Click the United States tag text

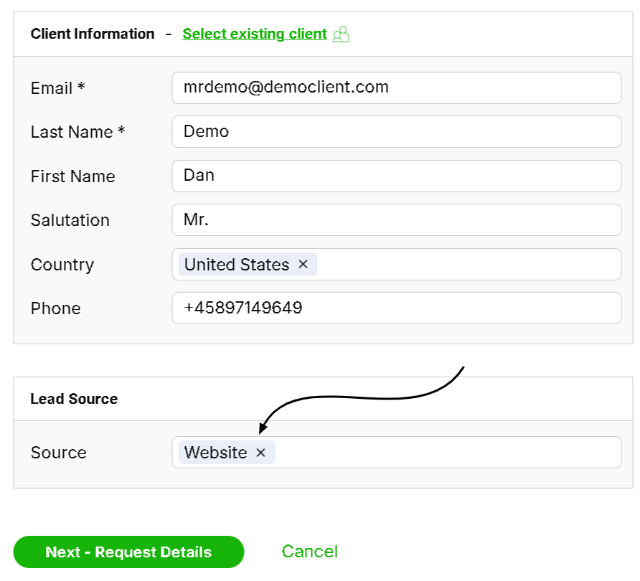coord(237,265)
